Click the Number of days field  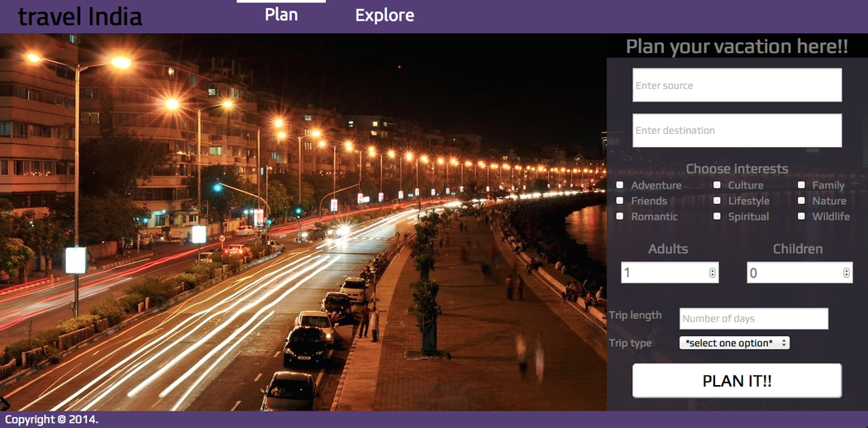[753, 319]
